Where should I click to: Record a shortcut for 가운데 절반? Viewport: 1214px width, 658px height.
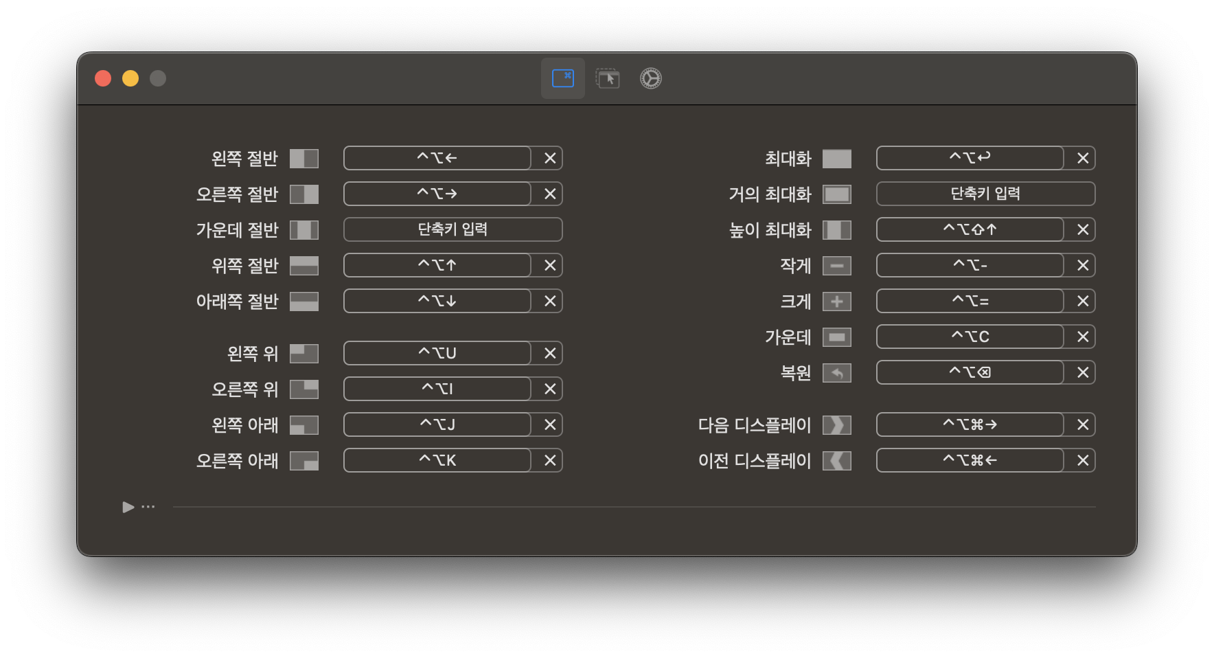pyautogui.click(x=453, y=229)
